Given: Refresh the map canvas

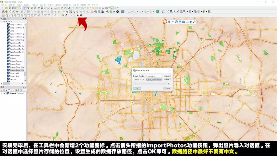Looking at the screenshot, I should coord(68,8).
